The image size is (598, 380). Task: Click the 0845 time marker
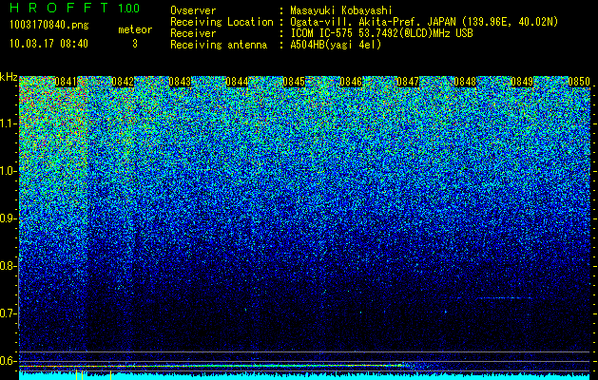click(x=294, y=82)
